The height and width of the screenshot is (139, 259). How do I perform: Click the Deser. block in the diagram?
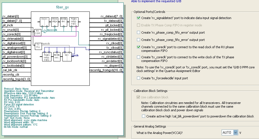tap(44, 22)
